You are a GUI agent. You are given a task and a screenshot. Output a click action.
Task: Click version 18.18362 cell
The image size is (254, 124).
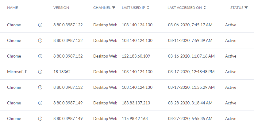point(62,72)
